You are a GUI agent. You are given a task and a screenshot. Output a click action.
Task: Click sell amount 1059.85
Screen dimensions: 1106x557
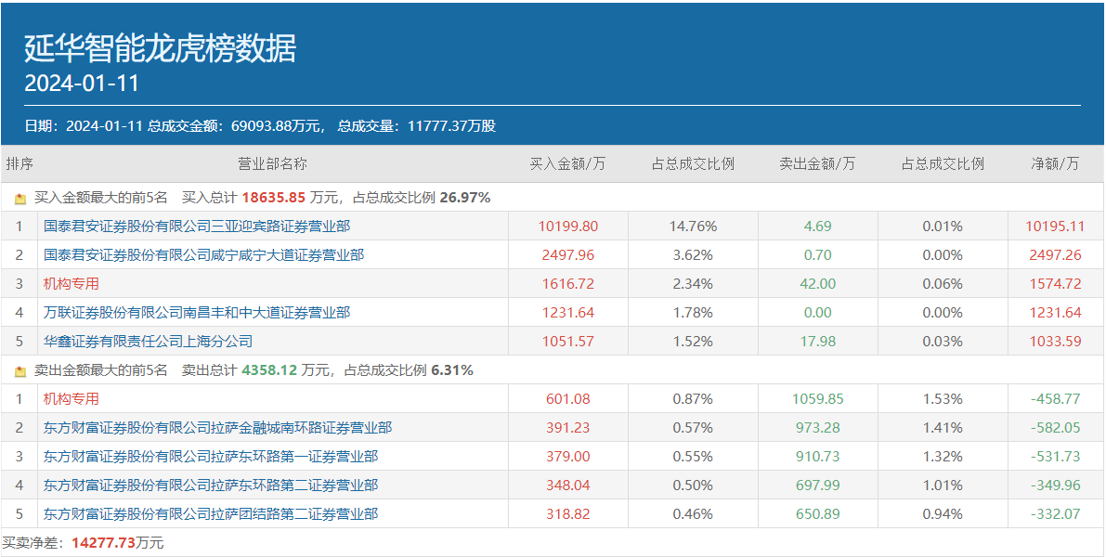click(x=817, y=399)
